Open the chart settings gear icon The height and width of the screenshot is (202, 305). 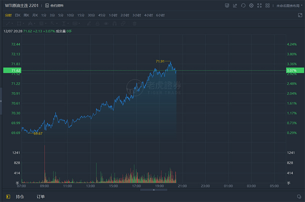coord(251,6)
